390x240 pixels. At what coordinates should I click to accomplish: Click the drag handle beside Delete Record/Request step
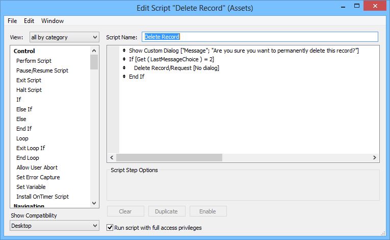point(124,68)
